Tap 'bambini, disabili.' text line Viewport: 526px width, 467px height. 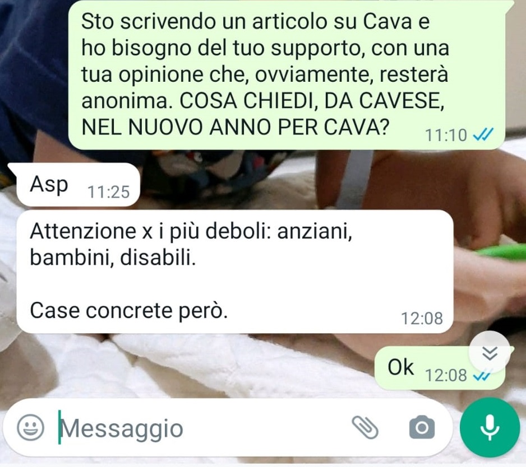113,258
